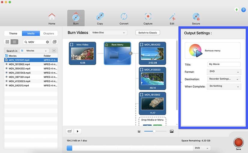
Task: Open the Copy disc tool
Action: pos(100,17)
